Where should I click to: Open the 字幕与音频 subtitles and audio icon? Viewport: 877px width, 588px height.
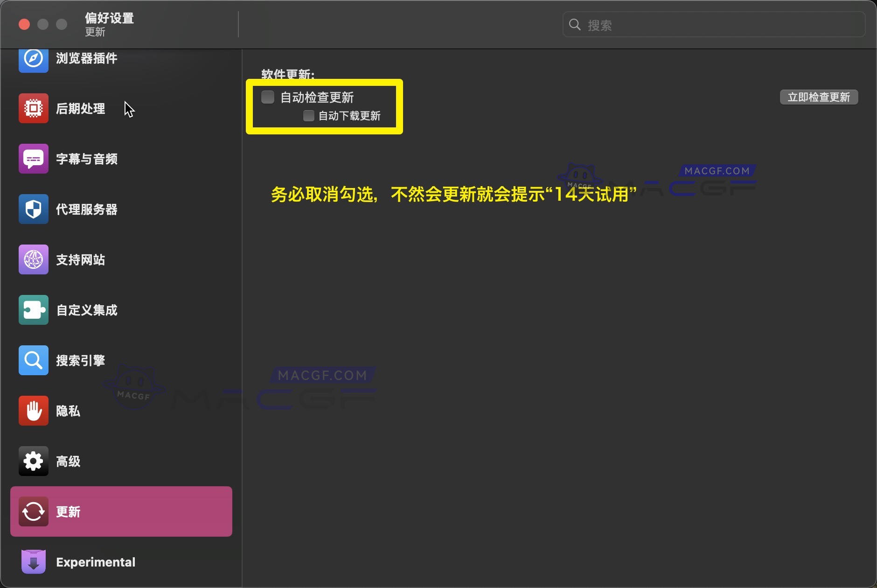[x=33, y=159]
